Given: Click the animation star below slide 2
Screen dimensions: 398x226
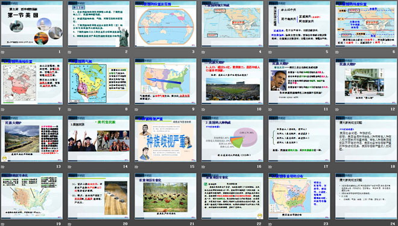Looking at the screenshot, I should tap(69, 52).
